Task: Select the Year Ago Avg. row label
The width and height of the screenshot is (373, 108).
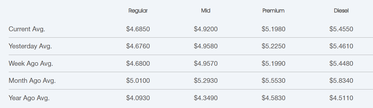Action: [29, 98]
